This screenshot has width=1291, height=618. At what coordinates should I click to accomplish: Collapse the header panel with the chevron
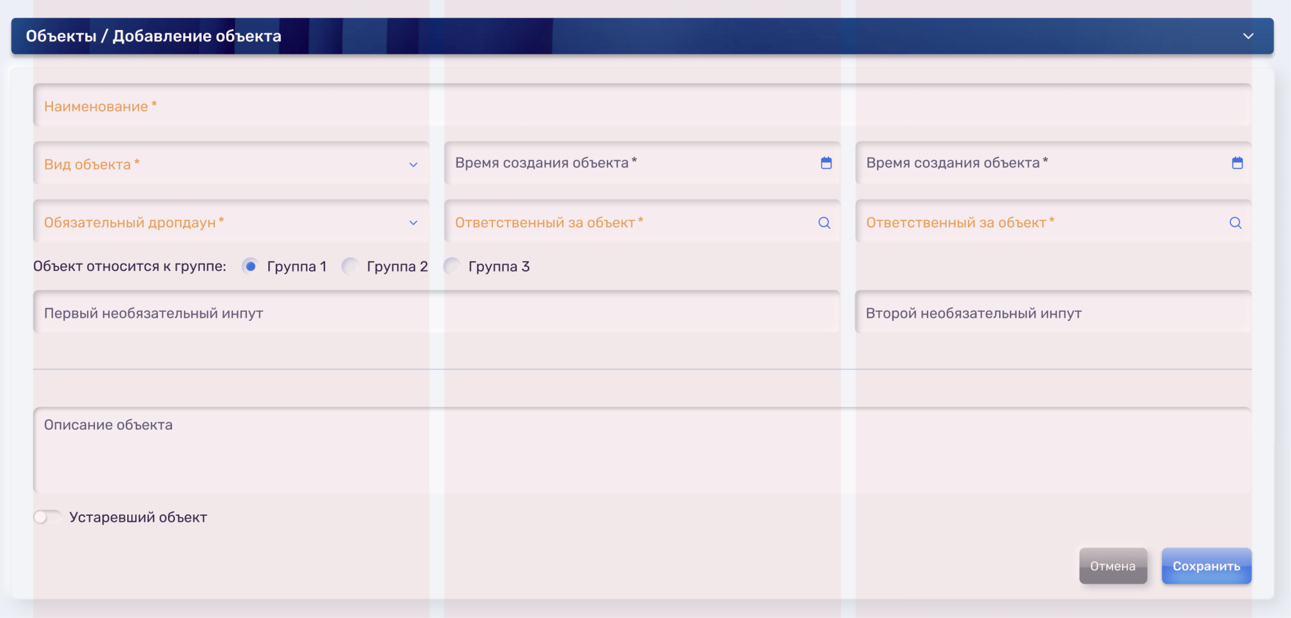(x=1248, y=36)
